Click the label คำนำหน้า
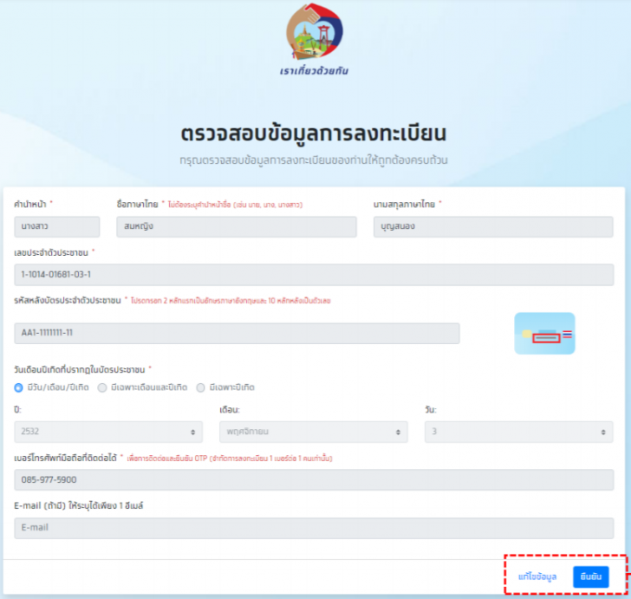This screenshot has height=599, width=631. coord(30,205)
